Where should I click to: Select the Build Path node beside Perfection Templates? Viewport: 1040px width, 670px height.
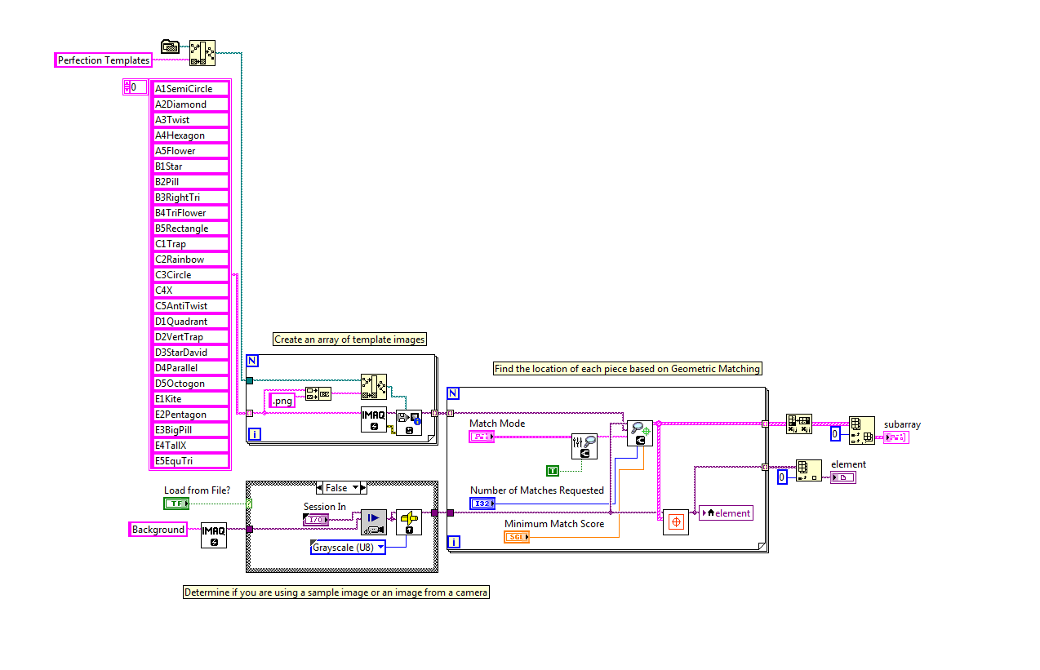coord(202,52)
